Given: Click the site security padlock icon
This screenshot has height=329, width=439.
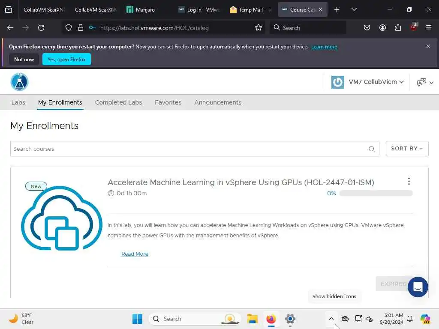Looking at the screenshot, I should [81, 28].
